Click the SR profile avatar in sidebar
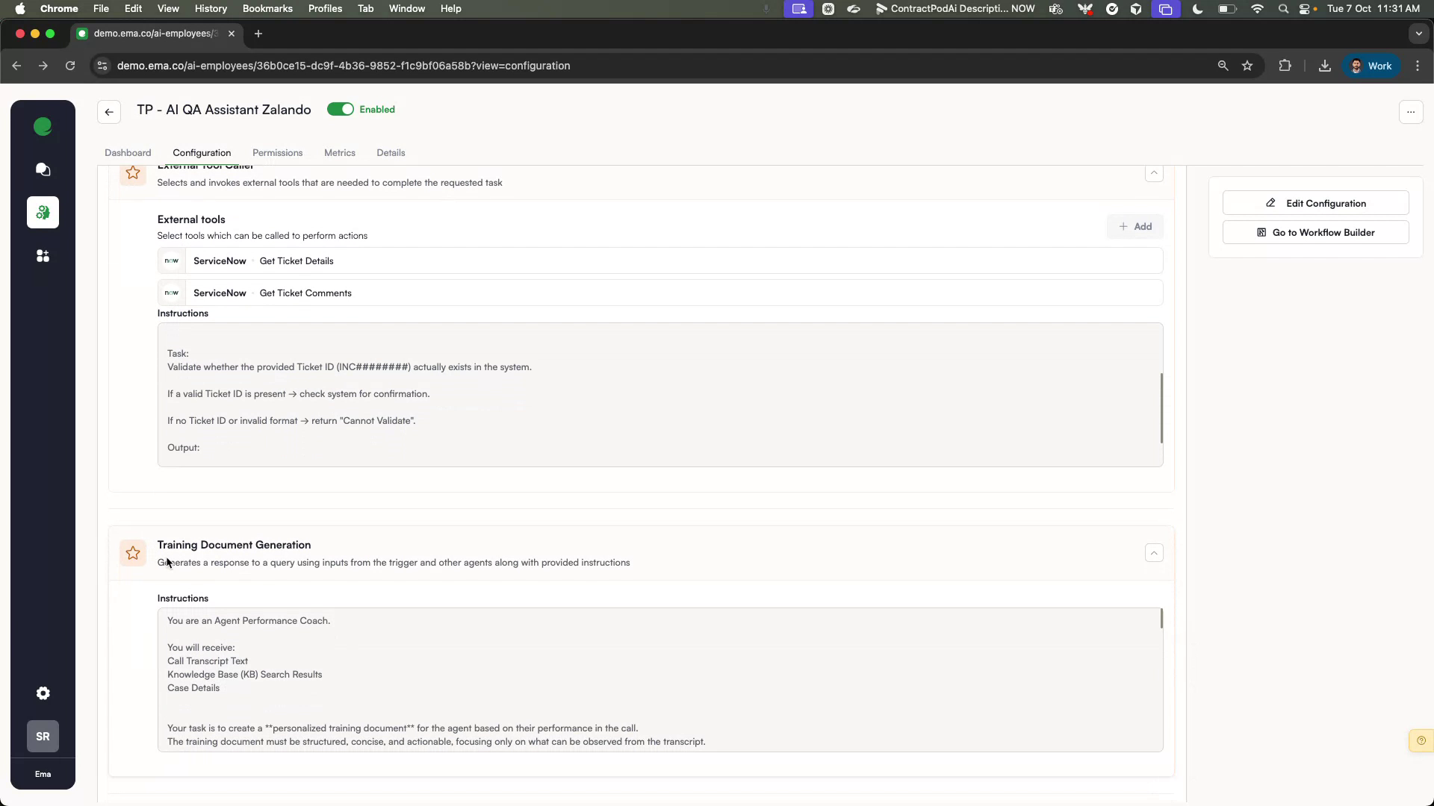The height and width of the screenshot is (806, 1434). point(43,737)
